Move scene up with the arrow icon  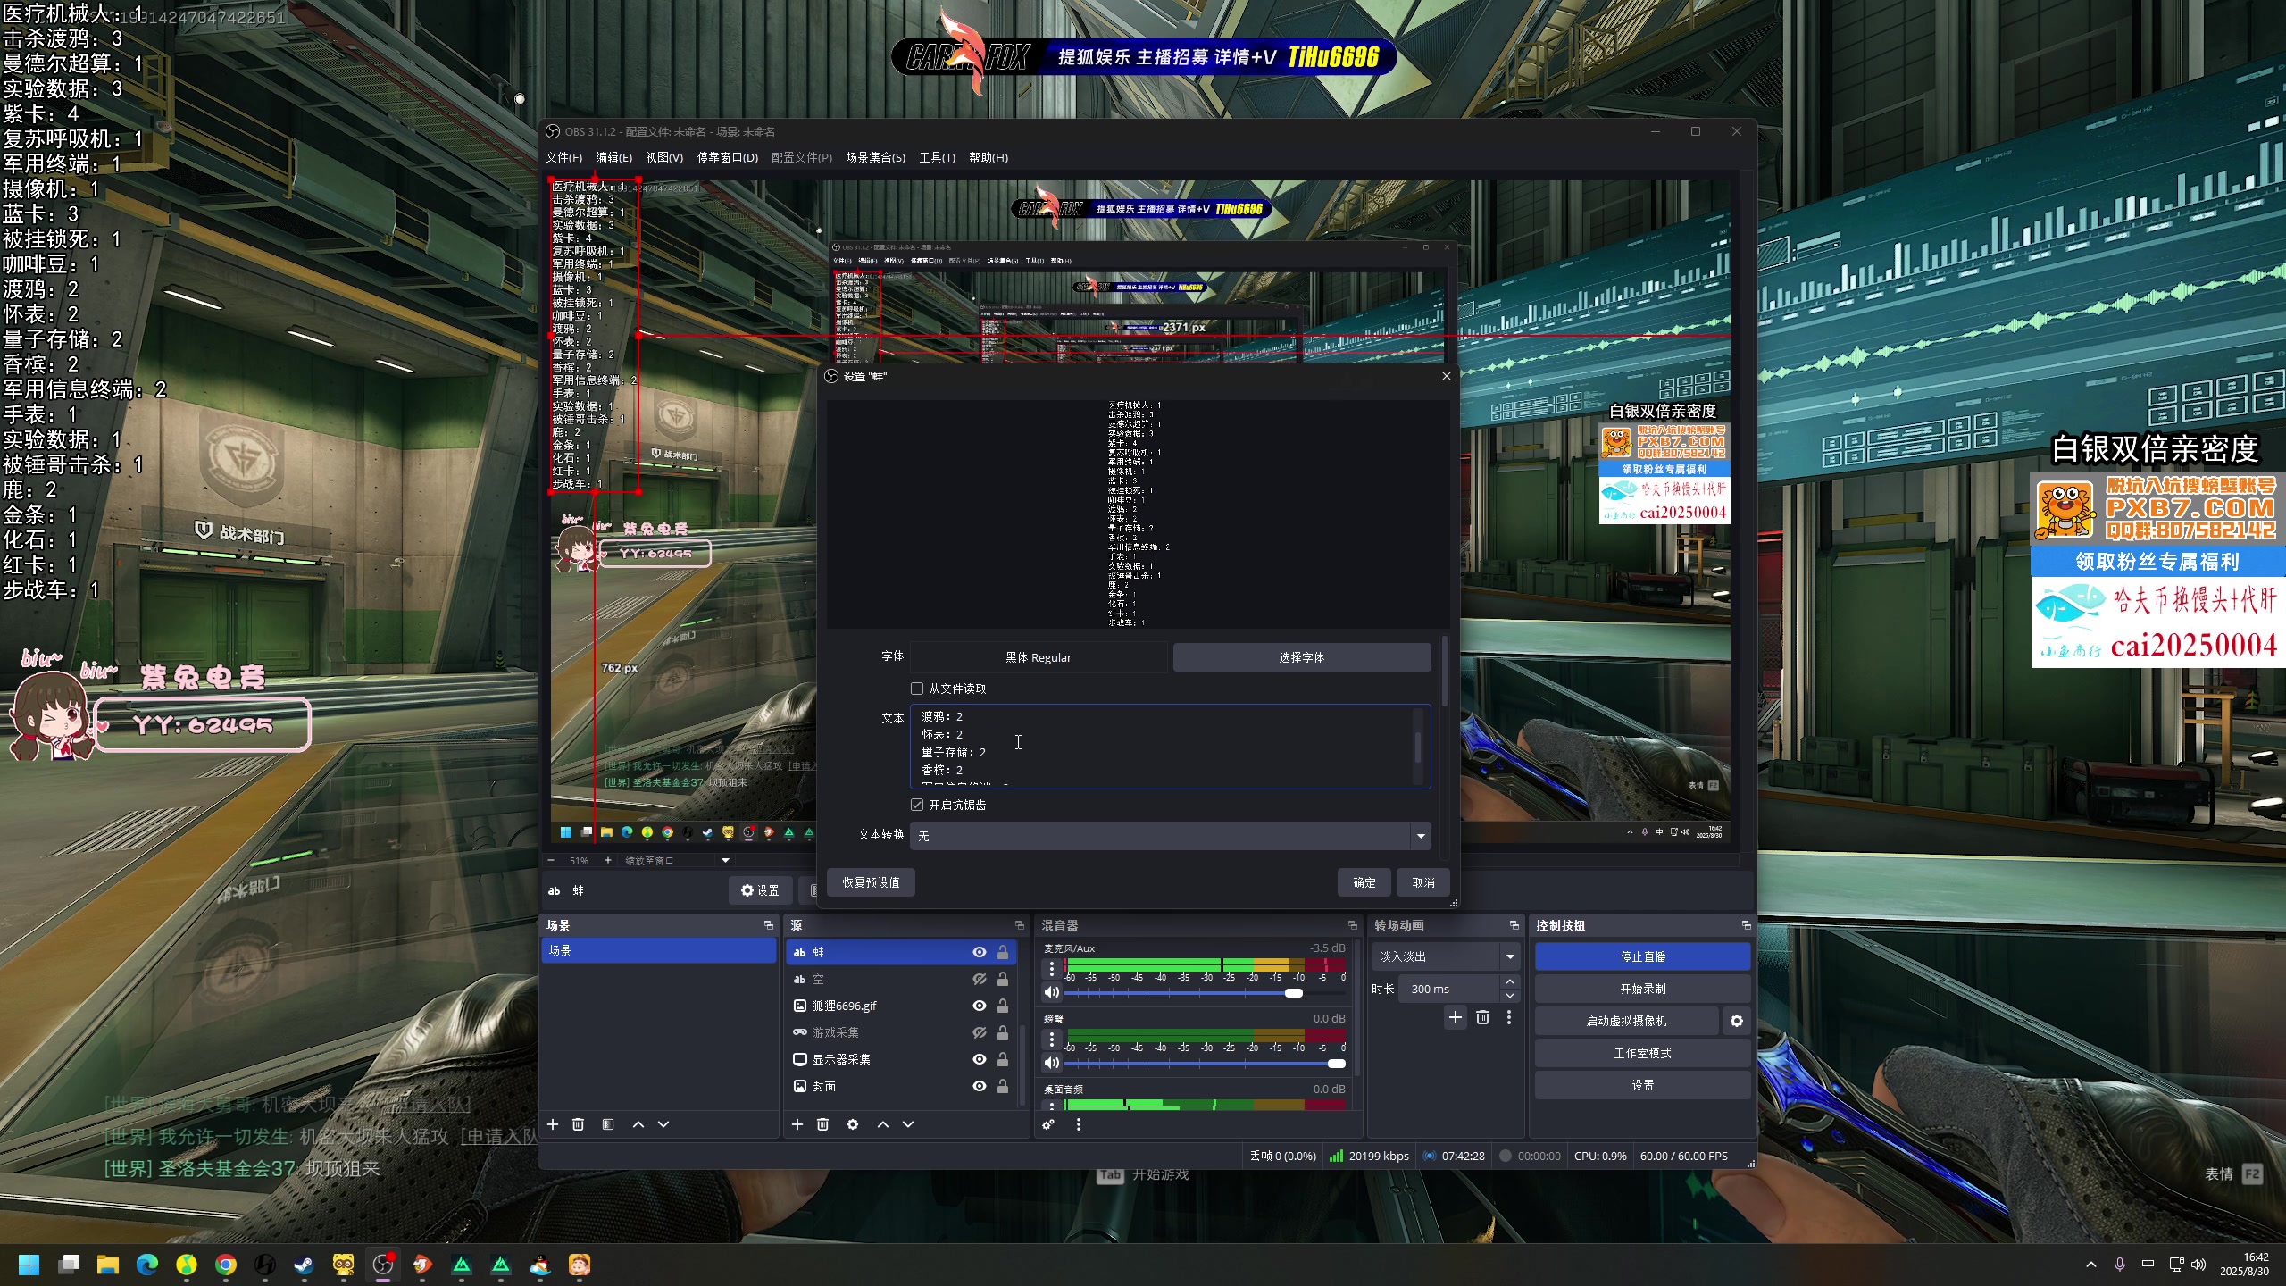click(638, 1124)
